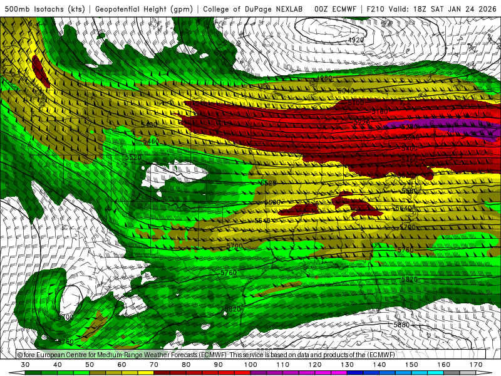The height and width of the screenshot is (376, 501).
Task: Click the "500mb Isotachs (kts)" title text
Action: (45, 9)
